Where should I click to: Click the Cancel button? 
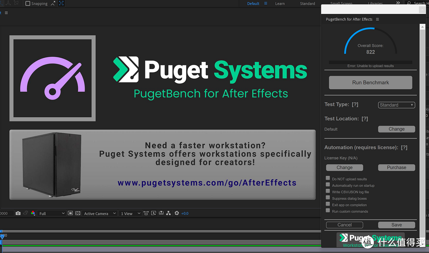pyautogui.click(x=344, y=225)
